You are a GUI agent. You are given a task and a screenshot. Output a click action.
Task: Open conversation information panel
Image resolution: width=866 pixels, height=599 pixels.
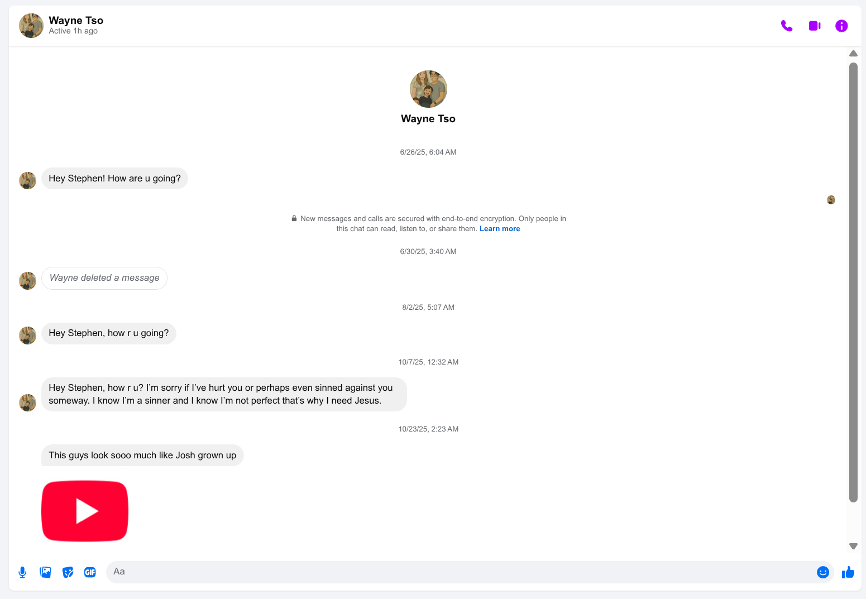tap(841, 26)
